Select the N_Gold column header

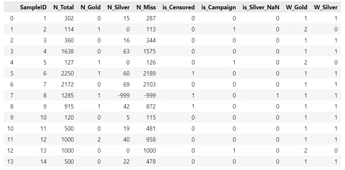[x=90, y=7]
